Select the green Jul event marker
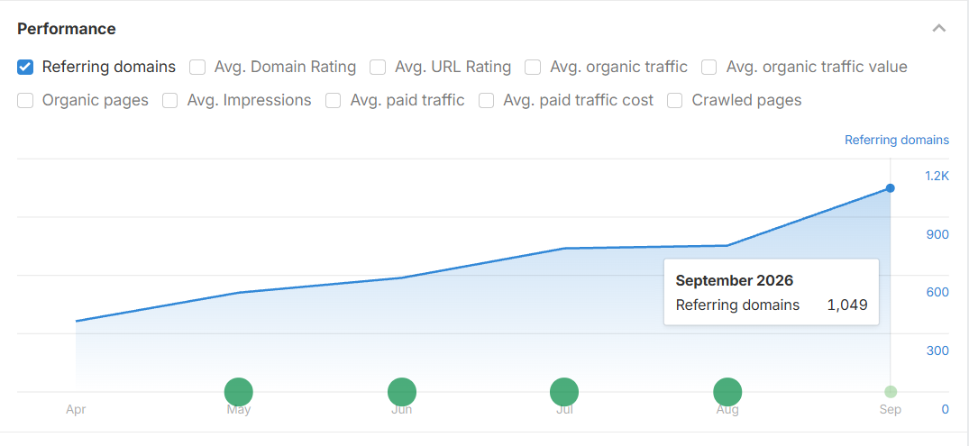The height and width of the screenshot is (446, 969). click(564, 392)
